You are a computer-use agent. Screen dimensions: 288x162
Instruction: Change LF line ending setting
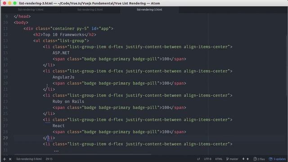[x=198, y=159]
